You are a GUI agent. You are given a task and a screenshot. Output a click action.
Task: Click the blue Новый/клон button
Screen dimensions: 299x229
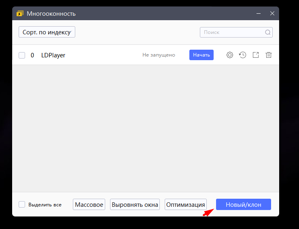244,205
